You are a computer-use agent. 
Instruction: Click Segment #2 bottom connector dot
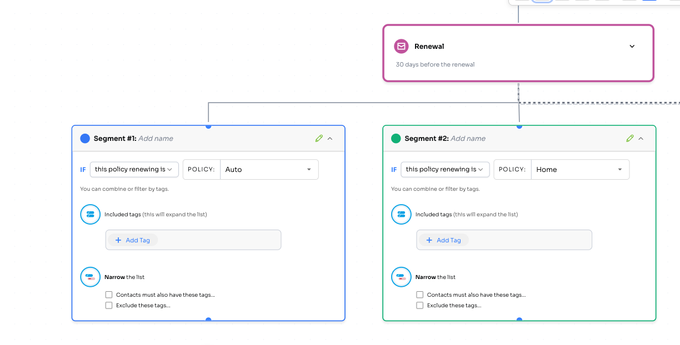pyautogui.click(x=519, y=319)
